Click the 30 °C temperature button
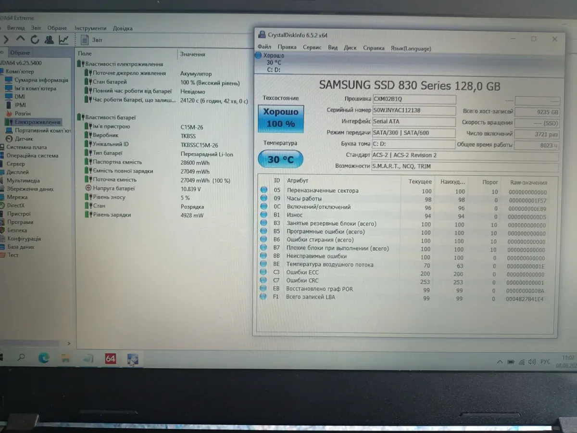 [x=280, y=159]
